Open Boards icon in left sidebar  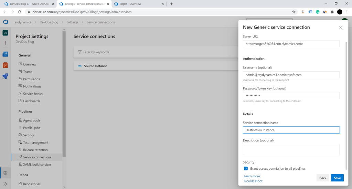(6, 54)
